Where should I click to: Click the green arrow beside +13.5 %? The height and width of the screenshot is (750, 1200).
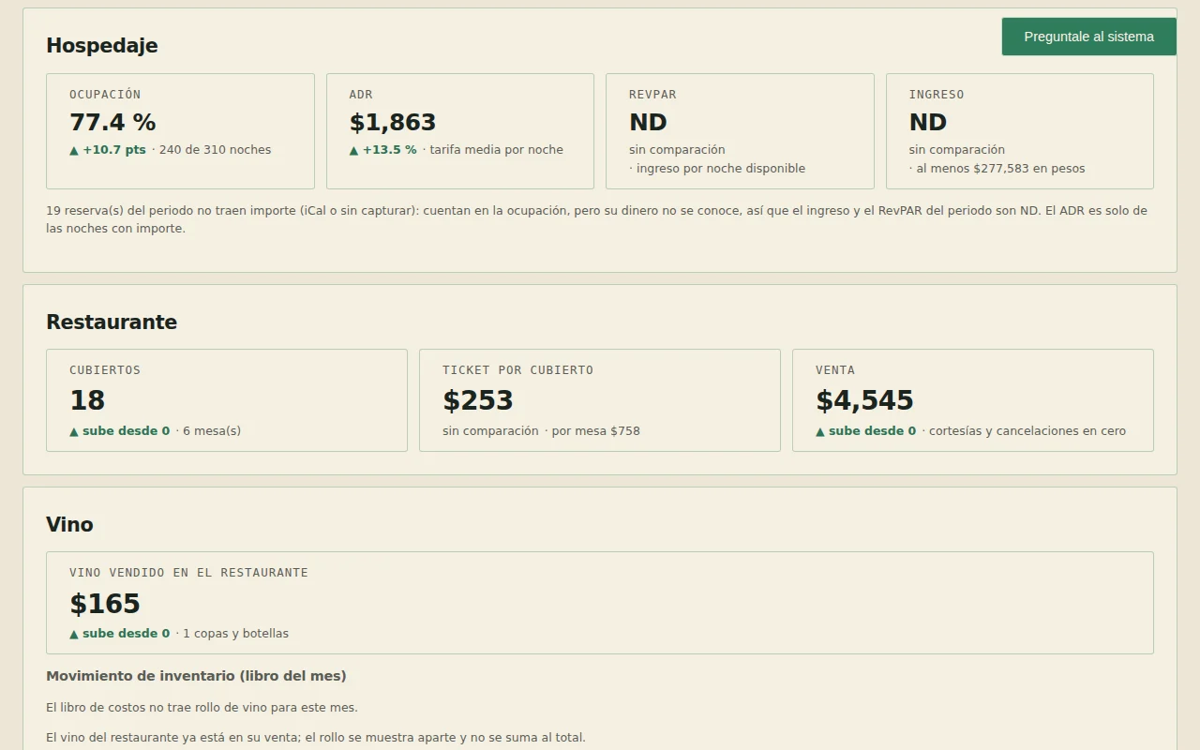(354, 150)
